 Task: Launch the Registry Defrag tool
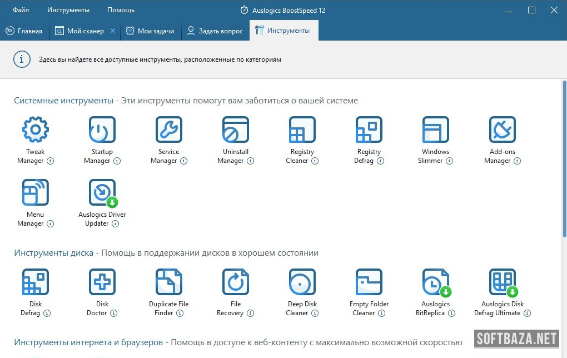point(369,130)
